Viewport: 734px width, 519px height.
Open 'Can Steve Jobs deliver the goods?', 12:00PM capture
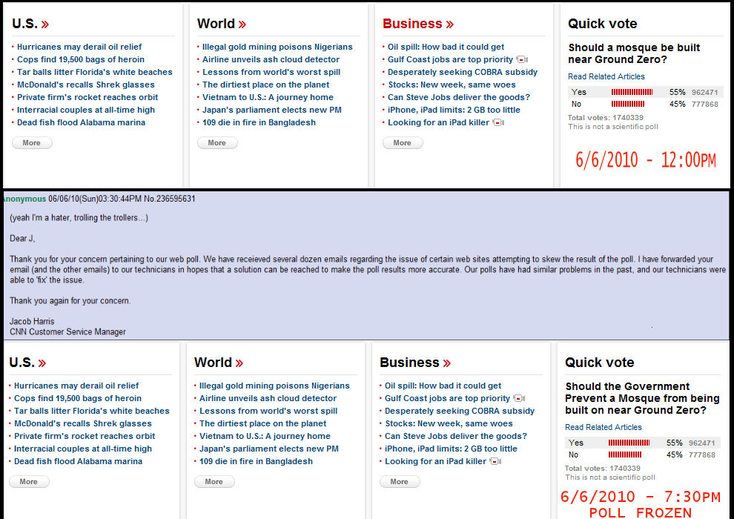click(x=459, y=97)
